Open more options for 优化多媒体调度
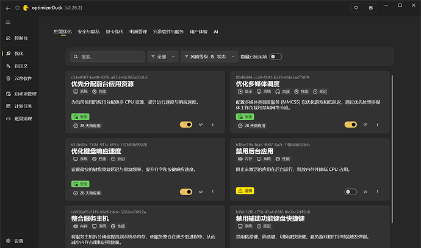The width and height of the screenshot is (421, 248). tap(377, 125)
